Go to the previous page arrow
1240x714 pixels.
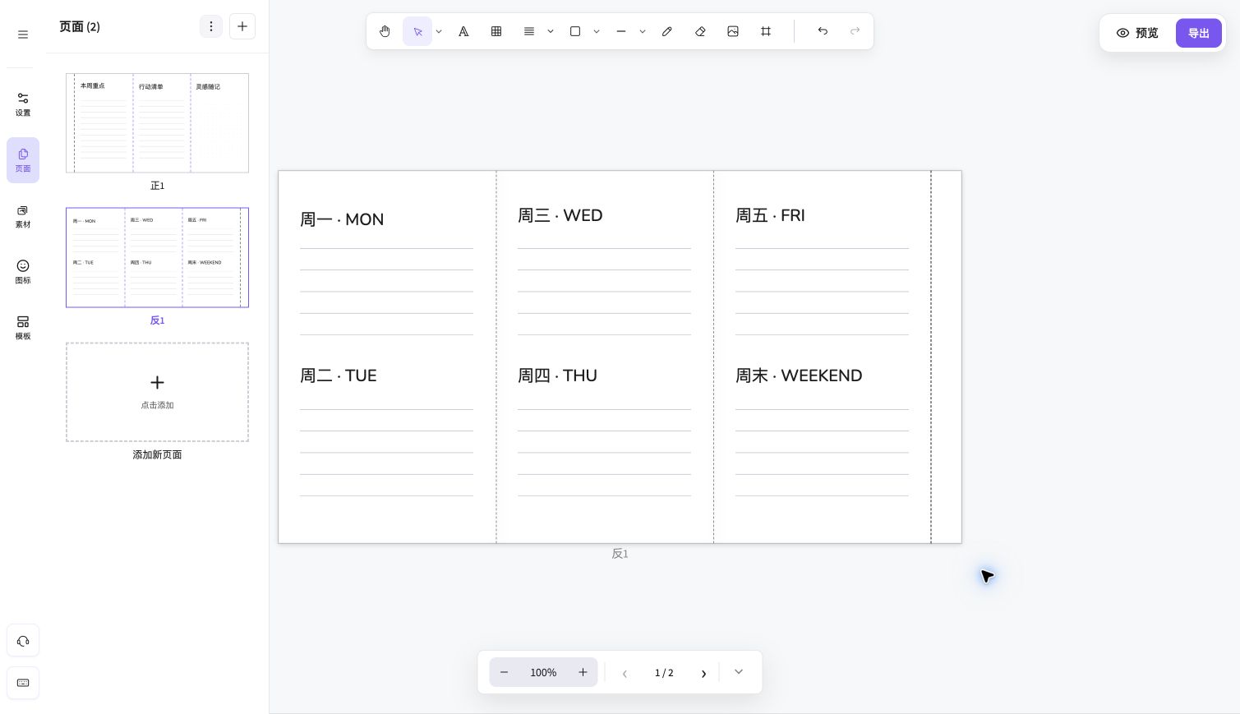(x=625, y=673)
